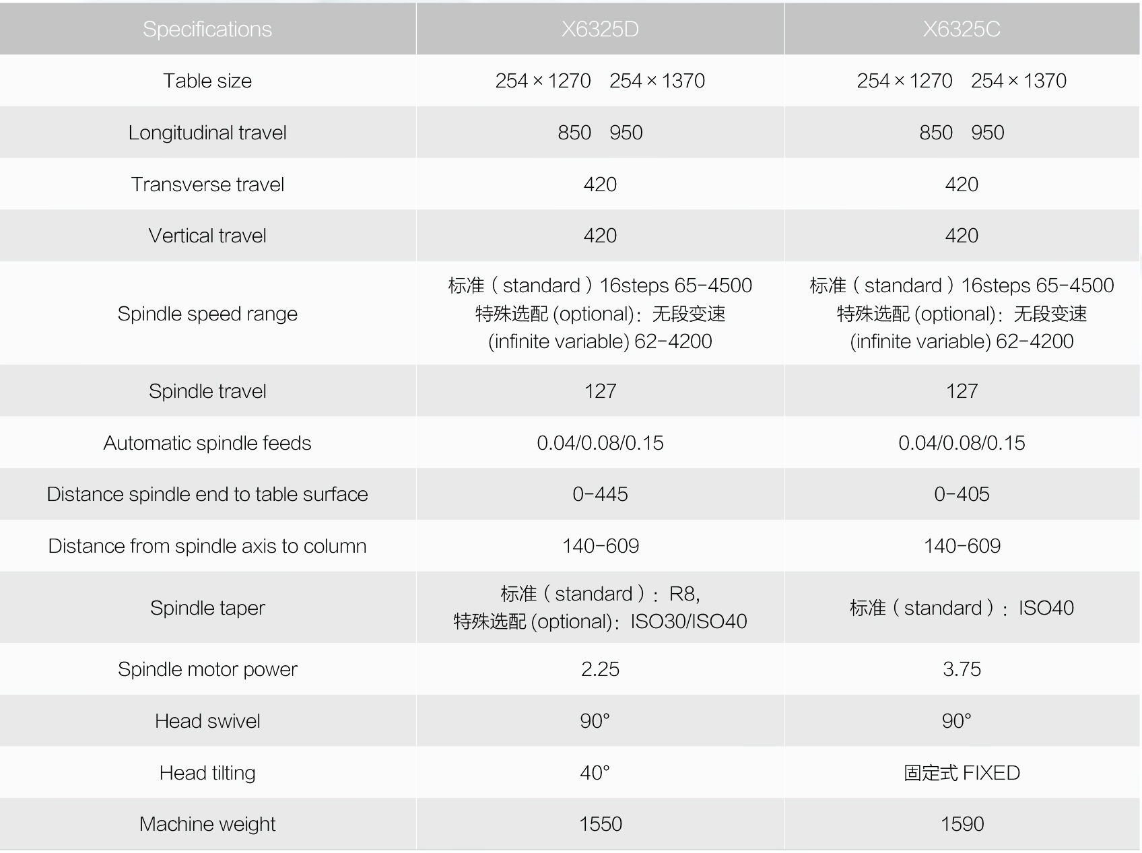
Task: Select the Spindle speed range label
Action: pyautogui.click(x=207, y=314)
